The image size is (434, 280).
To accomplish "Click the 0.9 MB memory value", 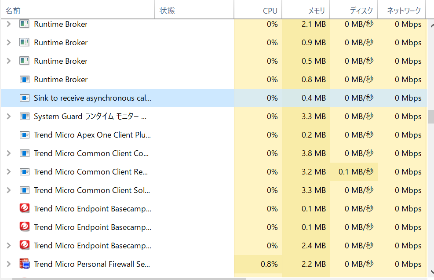I will 314,42.
